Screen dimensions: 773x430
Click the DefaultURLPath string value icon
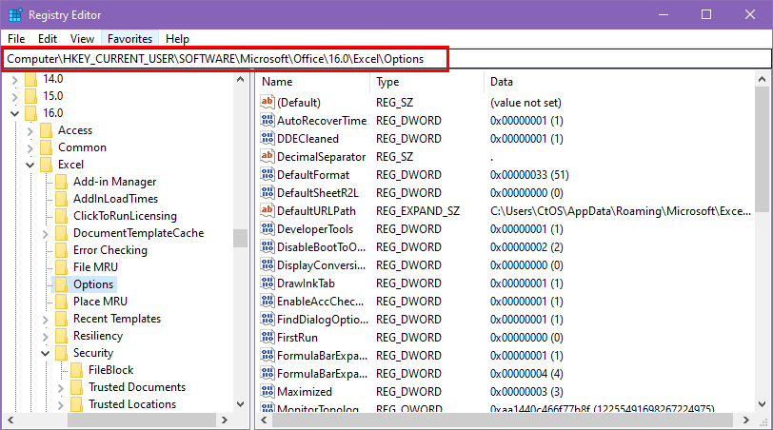click(x=268, y=211)
